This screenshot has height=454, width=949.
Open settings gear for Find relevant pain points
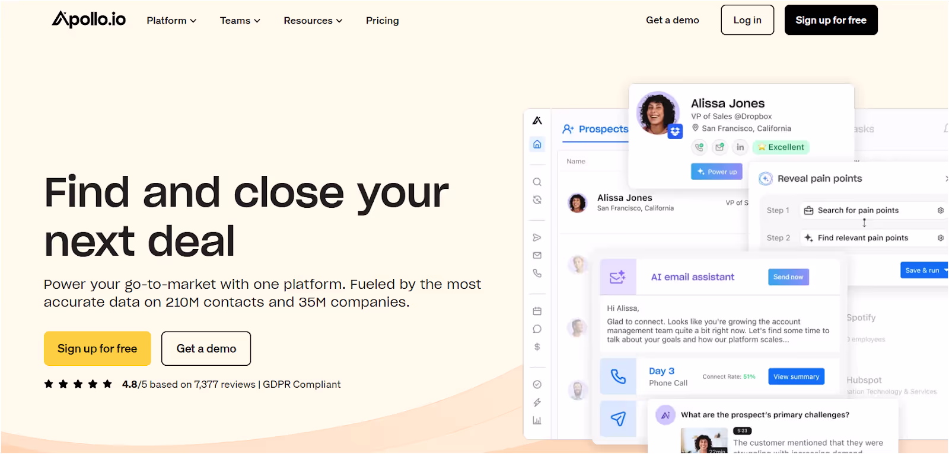[x=941, y=238]
